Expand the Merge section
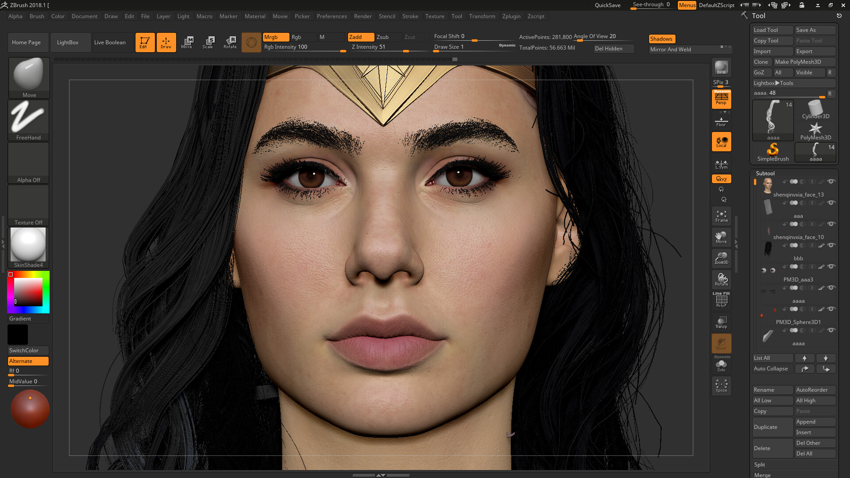Viewport: 850px width, 478px height. tap(762, 475)
